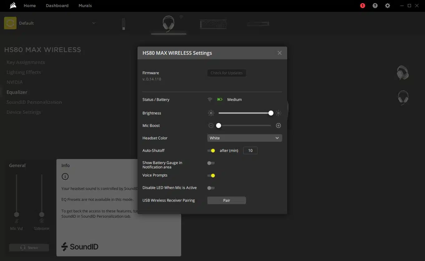
Task: Close the HS80 MAX WIRELESS Settings dialog
Action: [x=280, y=53]
